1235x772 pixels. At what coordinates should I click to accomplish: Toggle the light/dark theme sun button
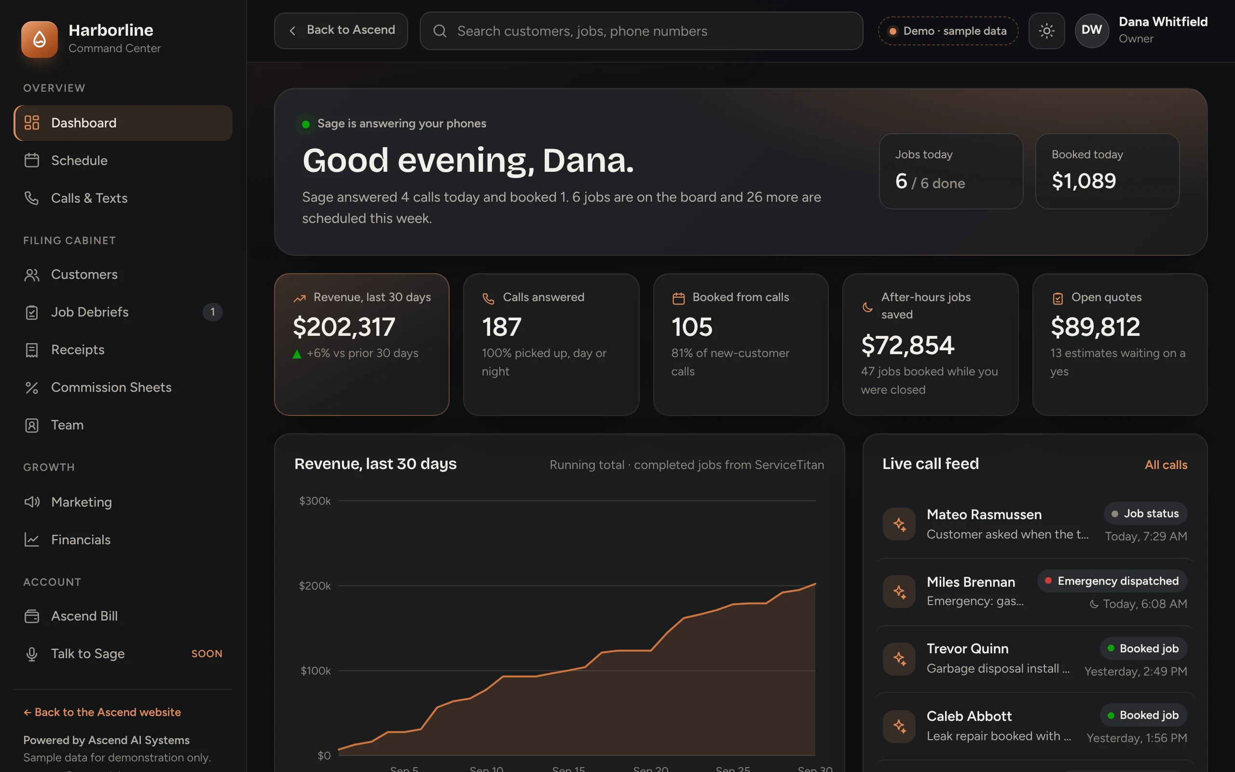(x=1046, y=30)
